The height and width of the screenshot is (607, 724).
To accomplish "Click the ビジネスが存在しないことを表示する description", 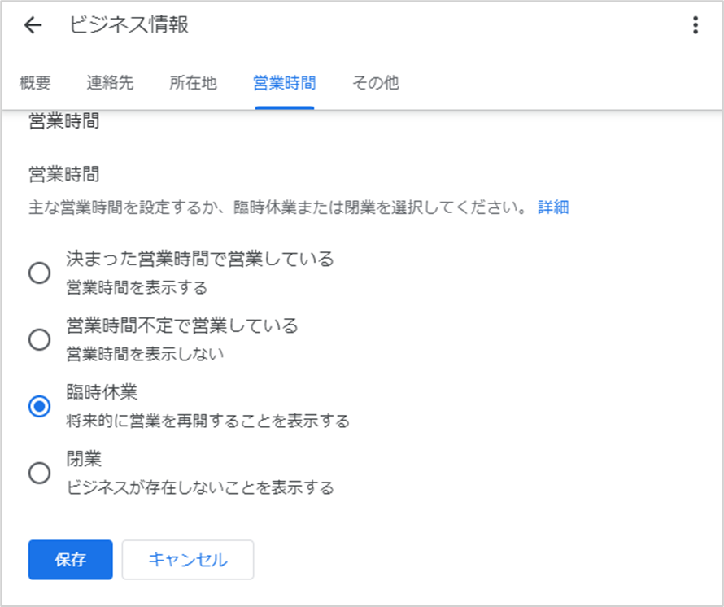I will [200, 487].
